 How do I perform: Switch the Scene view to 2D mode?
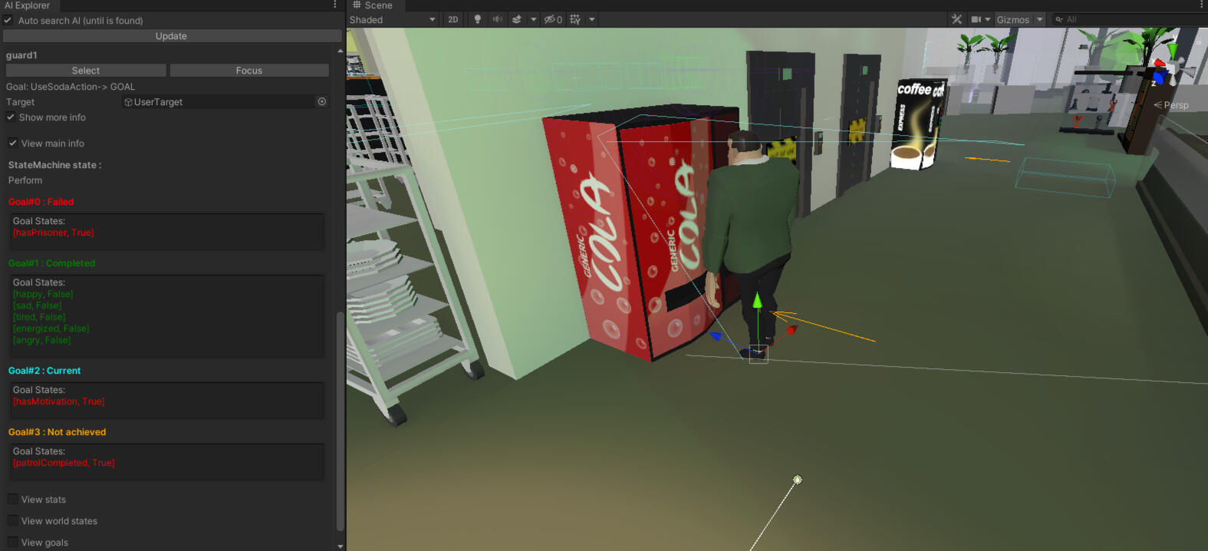[453, 20]
